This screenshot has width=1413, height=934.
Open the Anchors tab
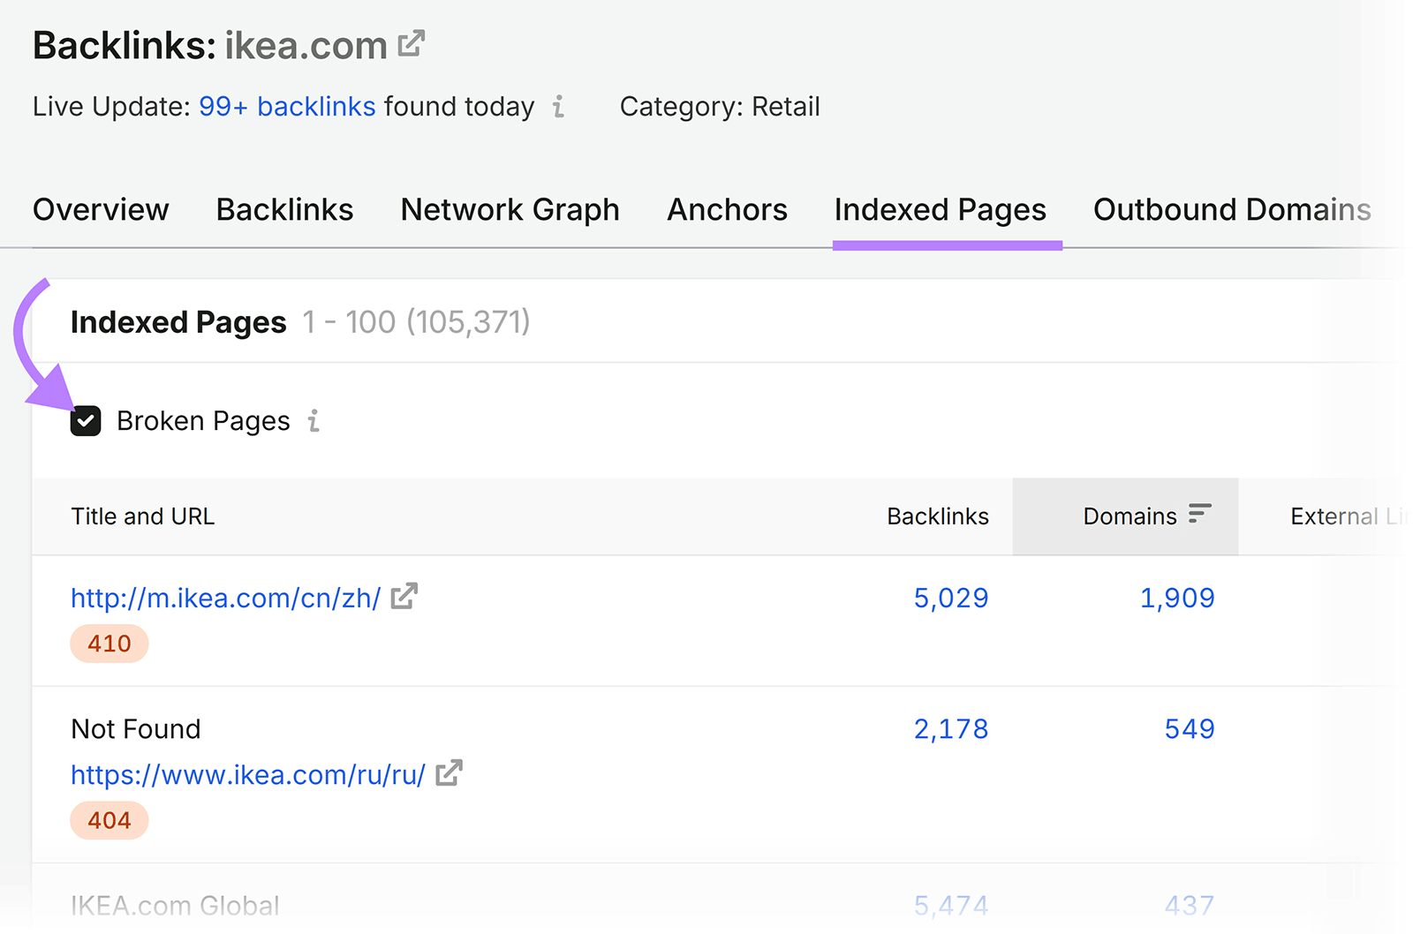(727, 210)
